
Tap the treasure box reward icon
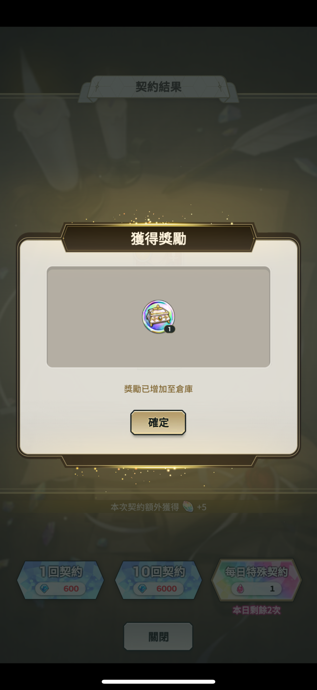click(x=158, y=317)
